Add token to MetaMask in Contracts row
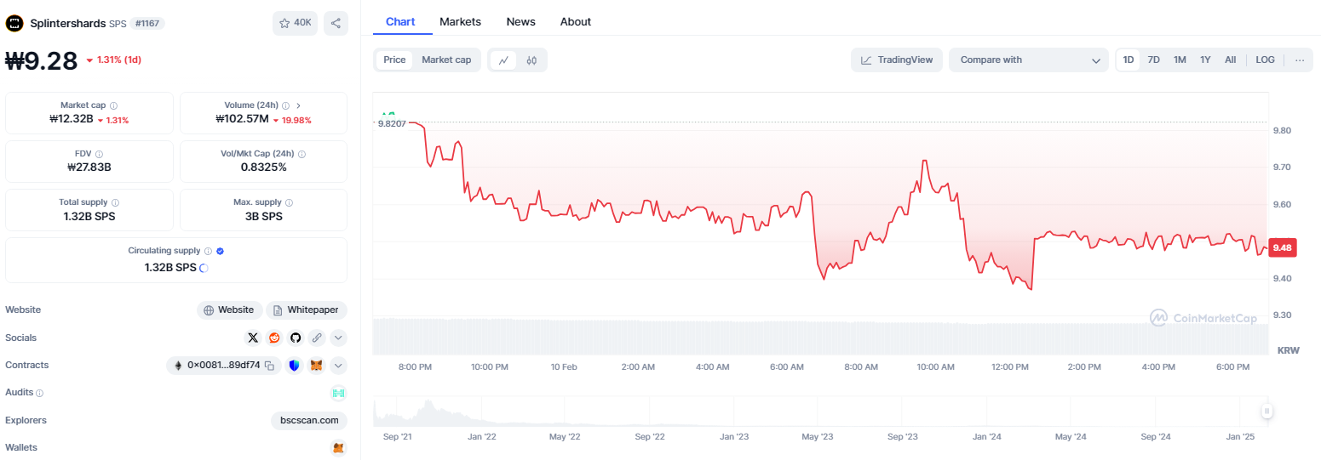The height and width of the screenshot is (460, 1321). (x=316, y=366)
